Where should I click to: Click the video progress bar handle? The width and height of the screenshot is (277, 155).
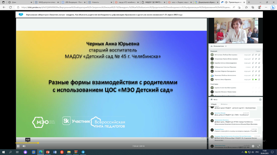tap(38, 143)
